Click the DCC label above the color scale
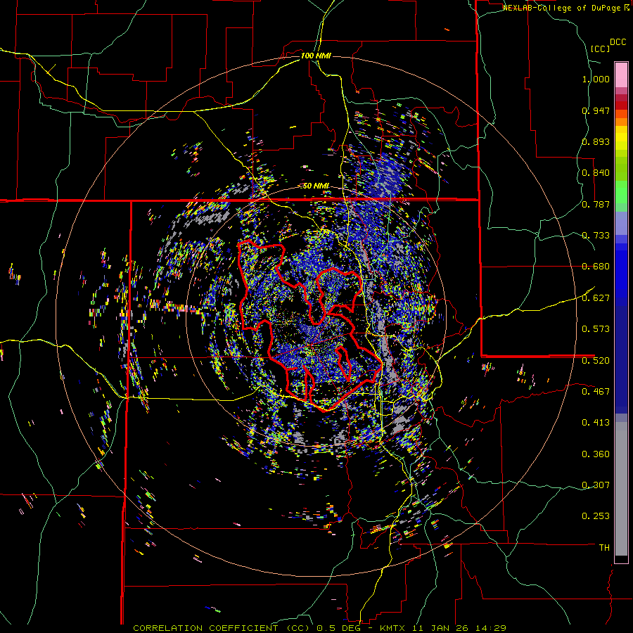Screen dimensions: 633x633 click(x=618, y=42)
